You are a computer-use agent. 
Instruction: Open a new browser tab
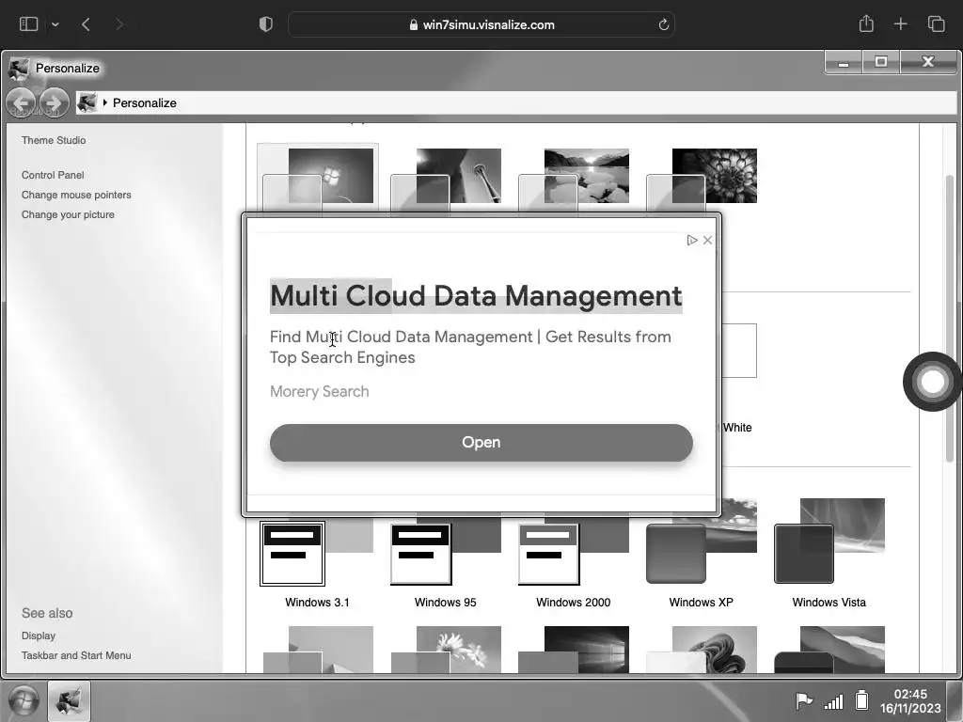click(900, 24)
